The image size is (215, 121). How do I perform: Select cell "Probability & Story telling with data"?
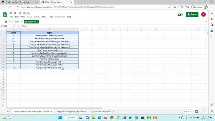coord(49,39)
